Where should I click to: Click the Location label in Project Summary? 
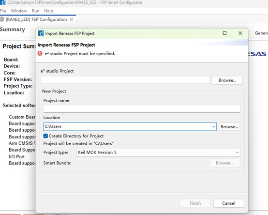tap(14, 92)
